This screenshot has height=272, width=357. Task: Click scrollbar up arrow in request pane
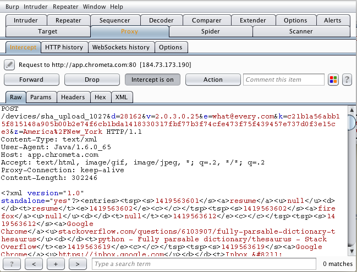pyautogui.click(x=351, y=110)
